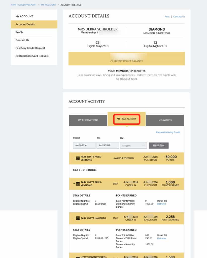Screen dimensions: 207x258
Task: Collapse the Park Hyatt Paris-Vendôme stay row
Action: [74, 183]
